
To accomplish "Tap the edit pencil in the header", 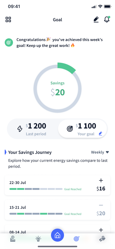I will 96,19.
